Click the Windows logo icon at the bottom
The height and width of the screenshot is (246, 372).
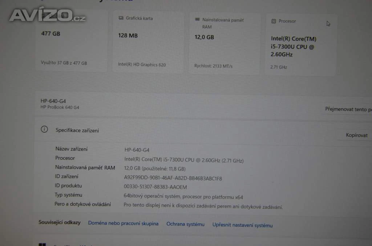point(42,244)
